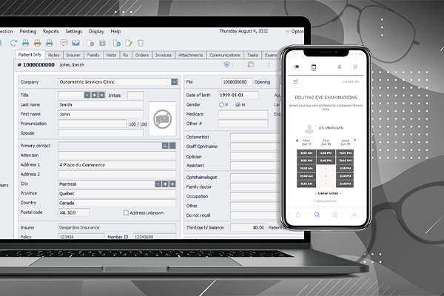
Task: Click the plus button next to Title
Action: coord(94,95)
